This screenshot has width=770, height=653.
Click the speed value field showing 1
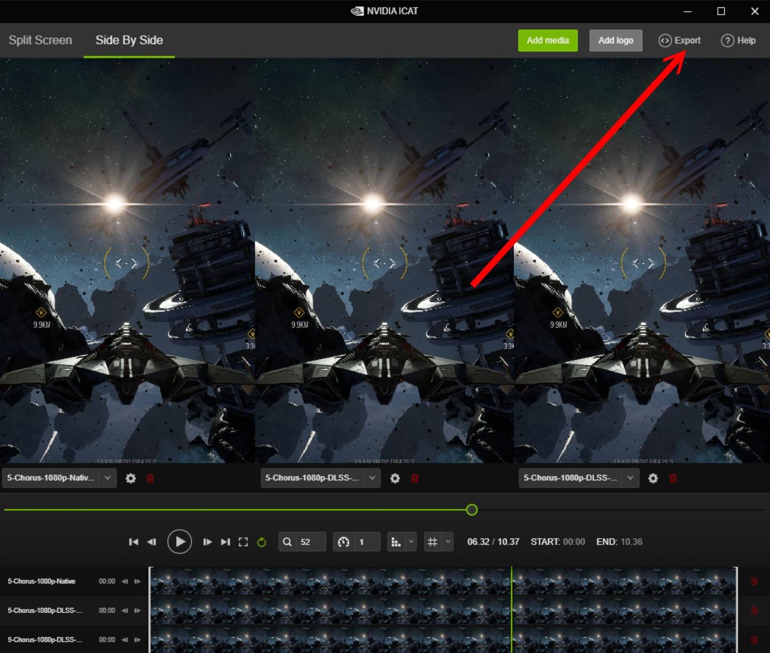[368, 542]
